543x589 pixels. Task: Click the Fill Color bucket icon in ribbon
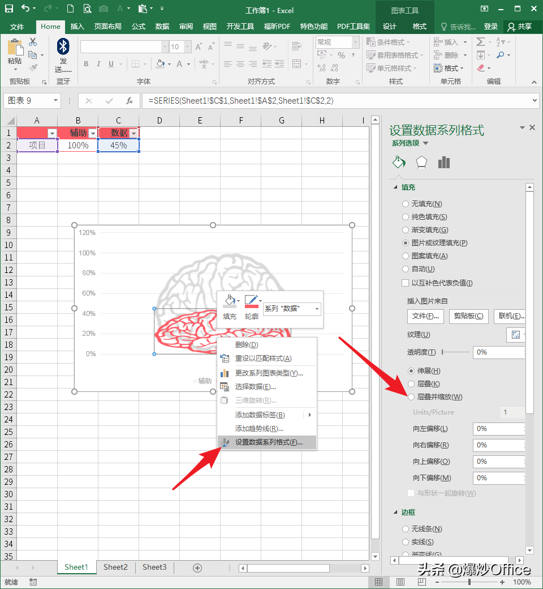[161, 64]
